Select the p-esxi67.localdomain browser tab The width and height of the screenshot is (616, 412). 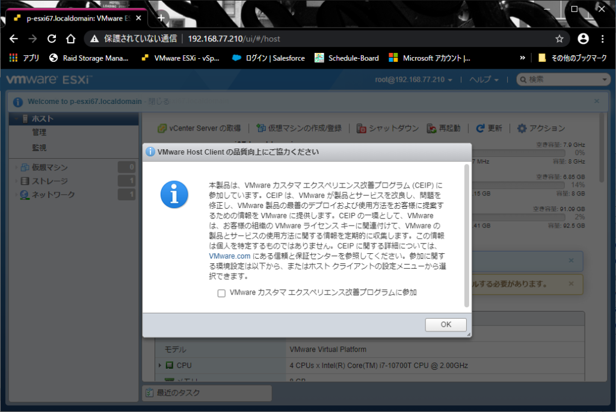click(x=76, y=18)
